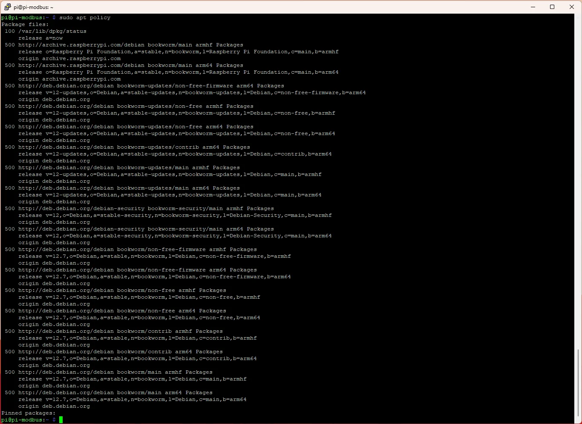Click the release line with a=stable-security ending b=armhf
The height and width of the screenshot is (424, 582).
pyautogui.click(x=175, y=215)
